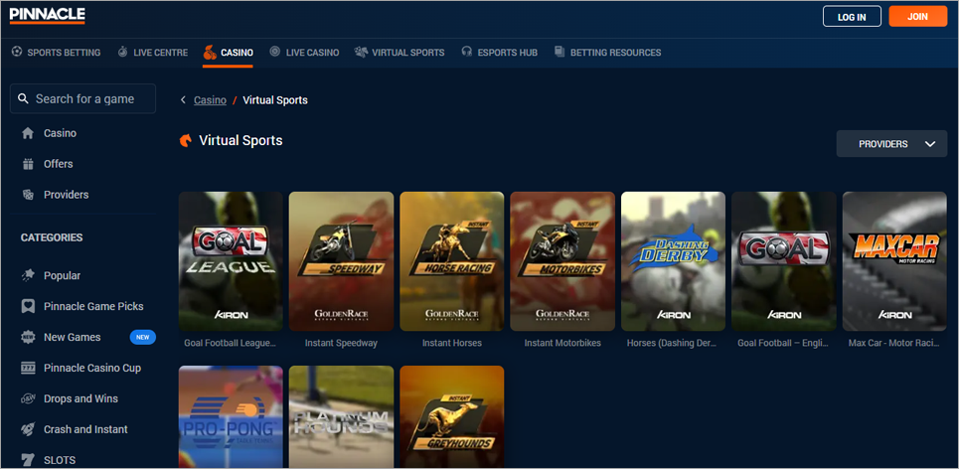Click the Providers icon in sidebar
This screenshot has width=959, height=469.
[28, 195]
